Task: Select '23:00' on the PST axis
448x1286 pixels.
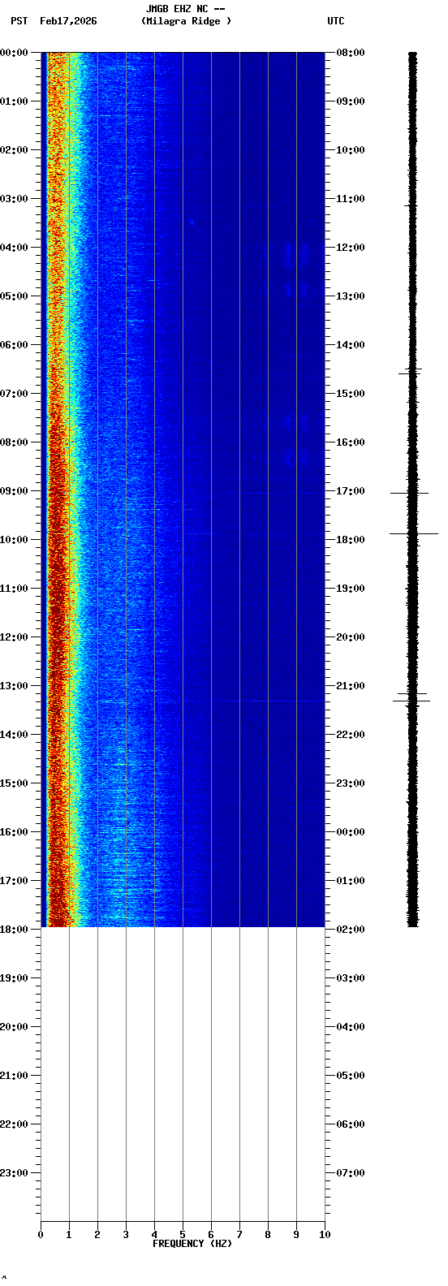Action: tap(13, 1173)
